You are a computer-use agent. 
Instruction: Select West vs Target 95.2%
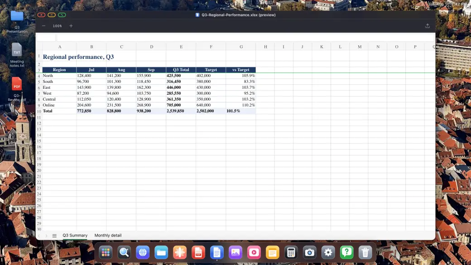tap(241, 93)
